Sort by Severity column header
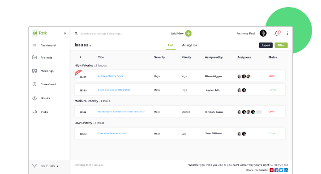 pyautogui.click(x=159, y=57)
